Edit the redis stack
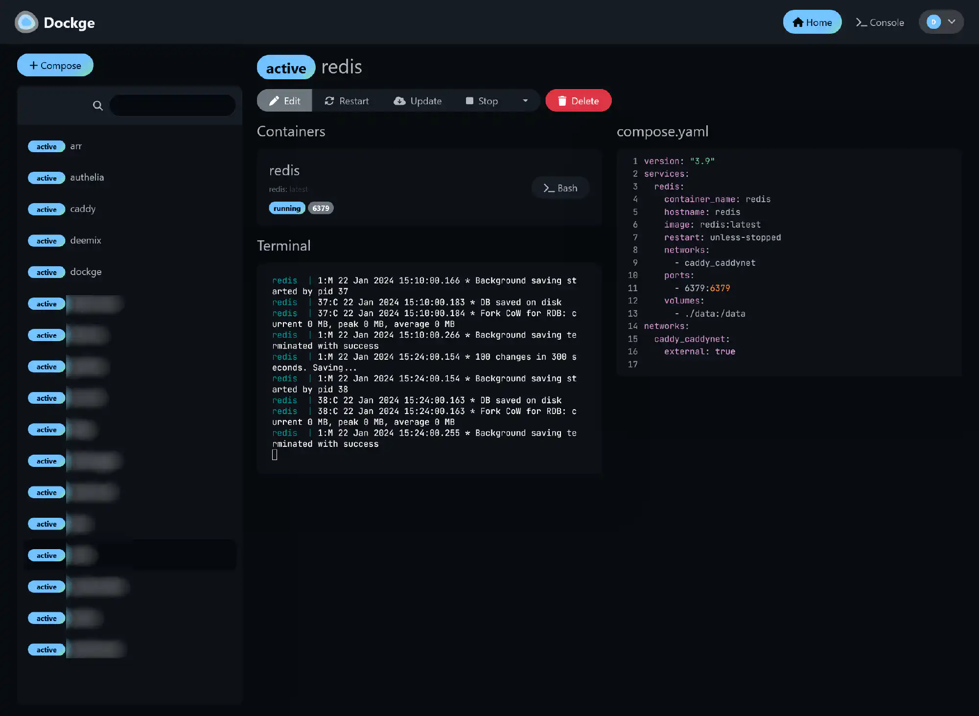Image resolution: width=979 pixels, height=716 pixels. click(284, 100)
